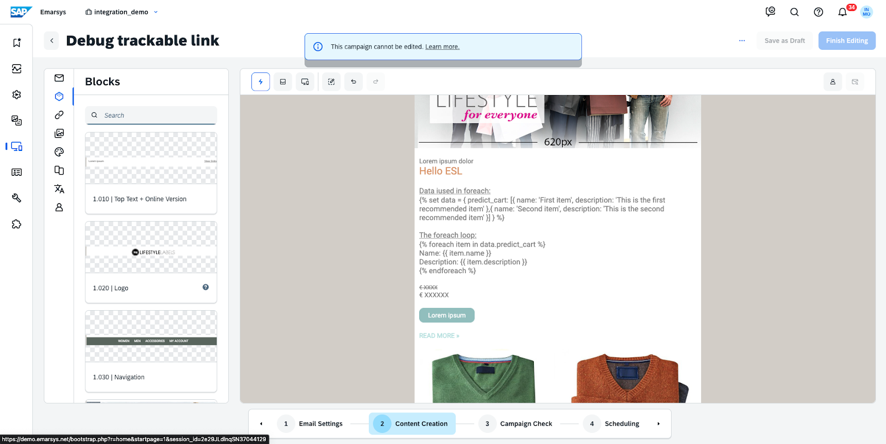Open the monitor-and-phone Channels sidebar icon
The height and width of the screenshot is (444, 886).
[x=17, y=147]
